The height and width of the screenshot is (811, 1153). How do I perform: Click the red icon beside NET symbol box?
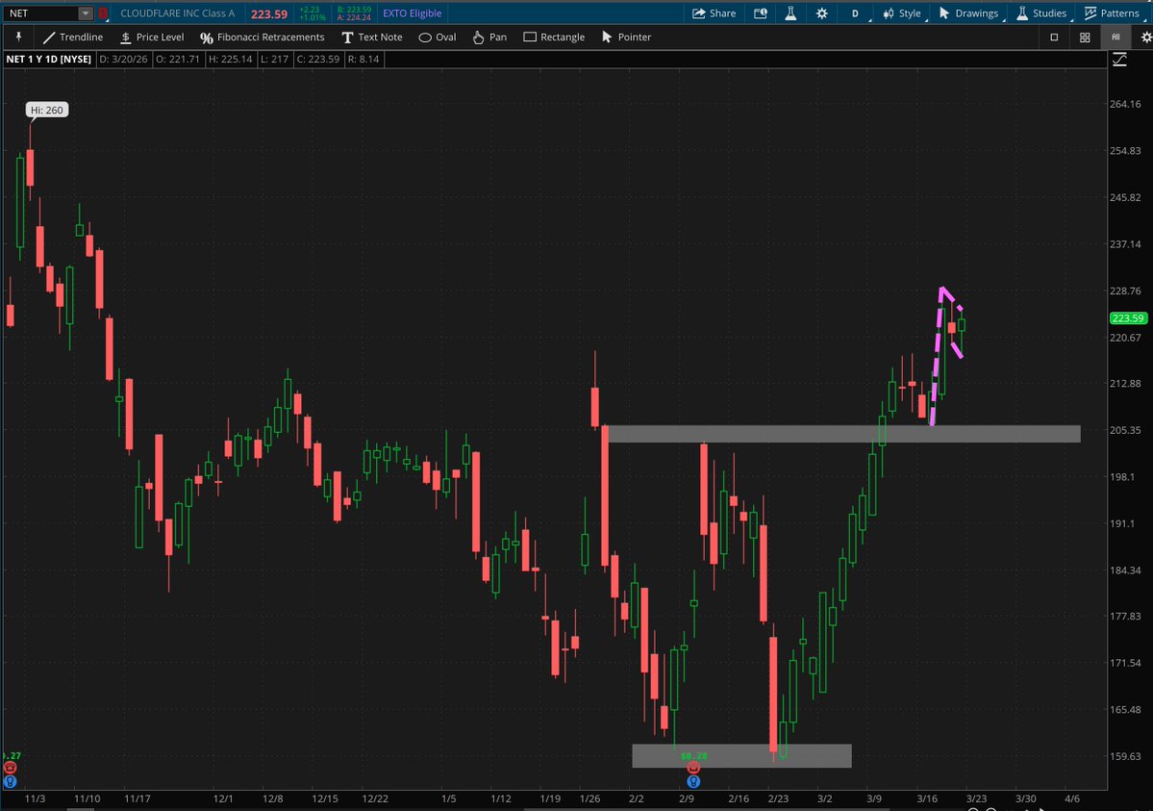click(x=103, y=13)
